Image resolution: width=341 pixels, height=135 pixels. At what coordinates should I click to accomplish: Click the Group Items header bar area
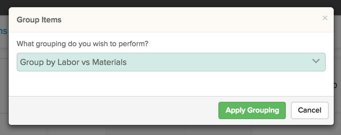(x=171, y=20)
